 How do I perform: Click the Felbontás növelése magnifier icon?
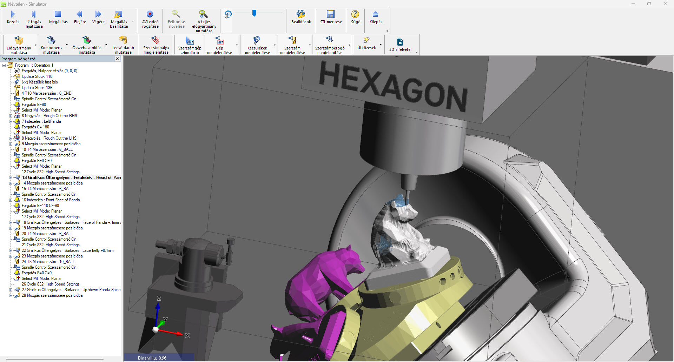[x=176, y=14]
